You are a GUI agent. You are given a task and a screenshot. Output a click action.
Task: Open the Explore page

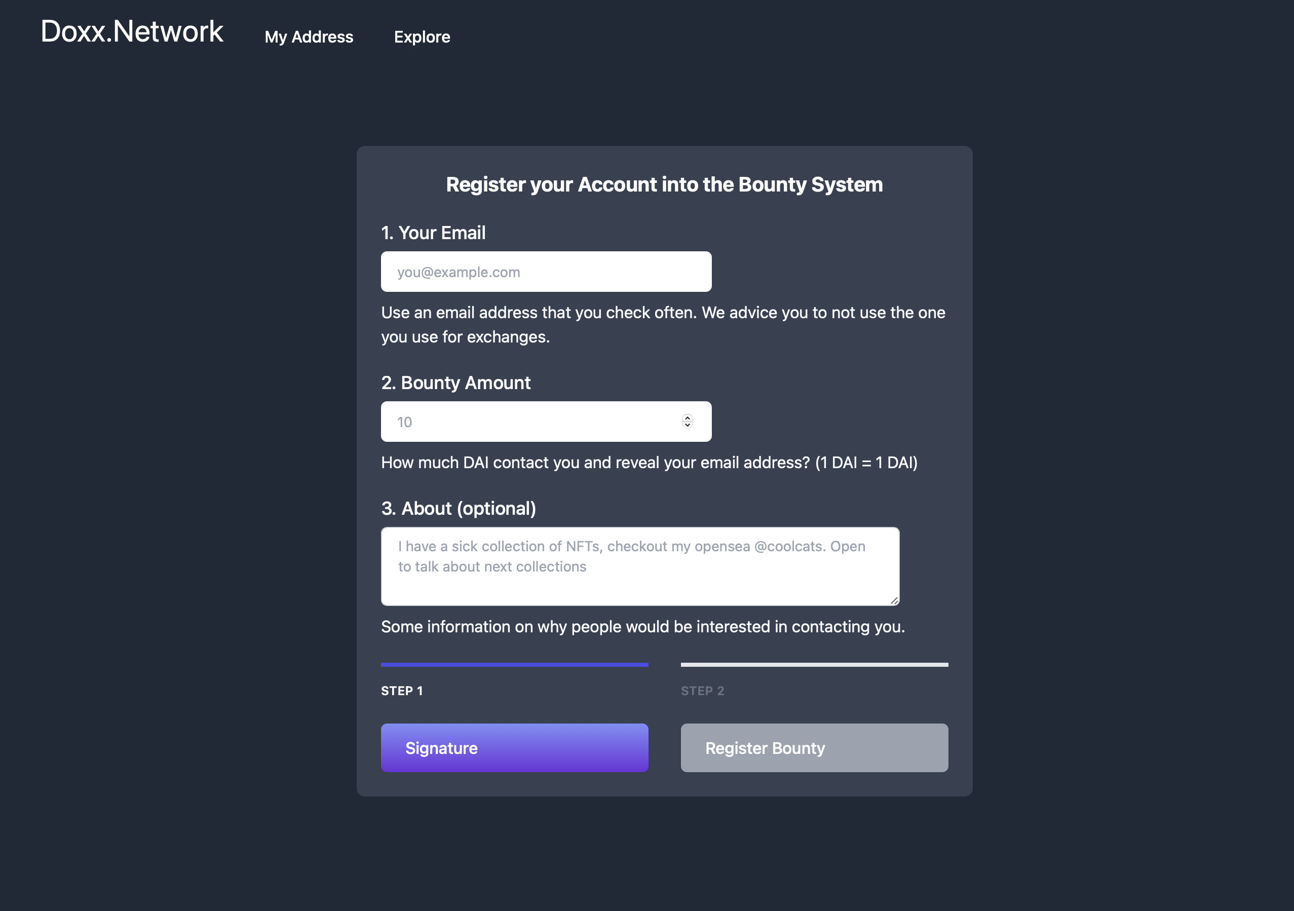click(422, 37)
